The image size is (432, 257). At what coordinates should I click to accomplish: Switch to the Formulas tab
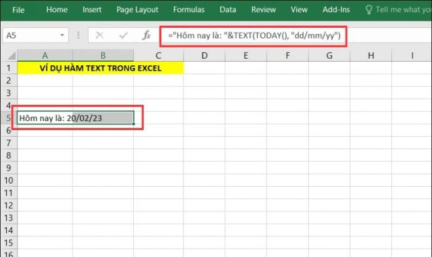[x=189, y=10]
